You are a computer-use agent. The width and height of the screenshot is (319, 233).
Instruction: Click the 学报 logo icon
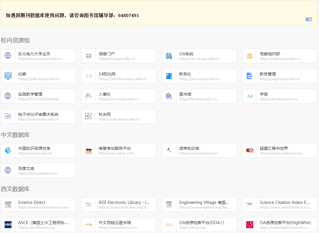(x=250, y=96)
